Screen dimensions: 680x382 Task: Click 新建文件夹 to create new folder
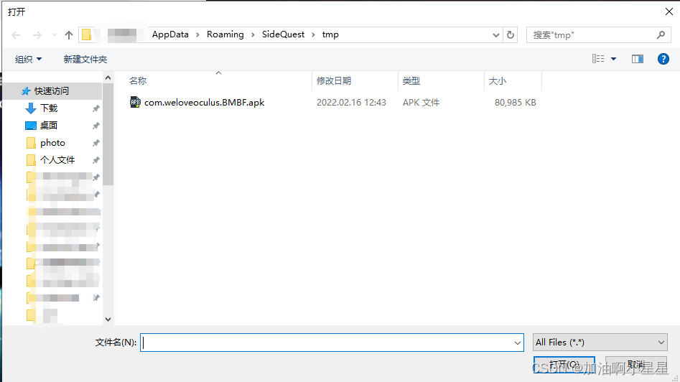(85, 60)
